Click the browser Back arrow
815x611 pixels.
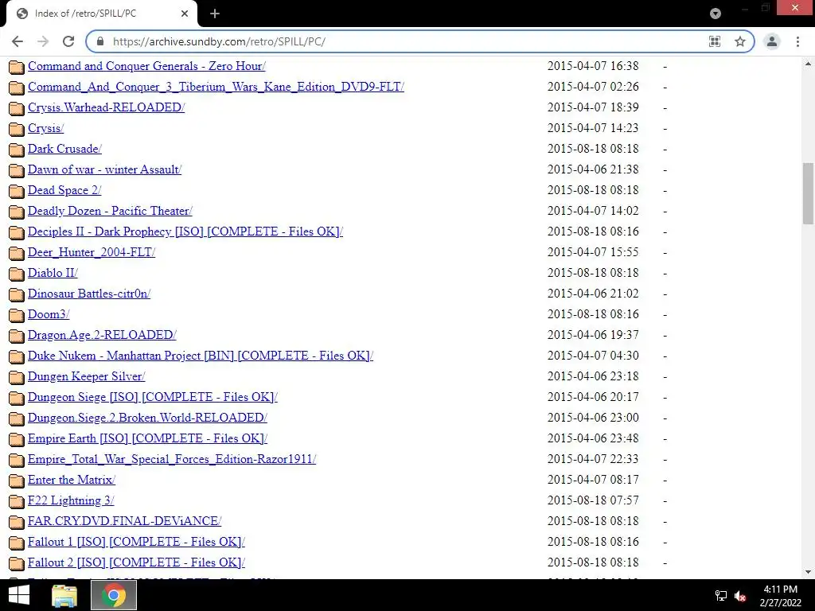point(18,41)
